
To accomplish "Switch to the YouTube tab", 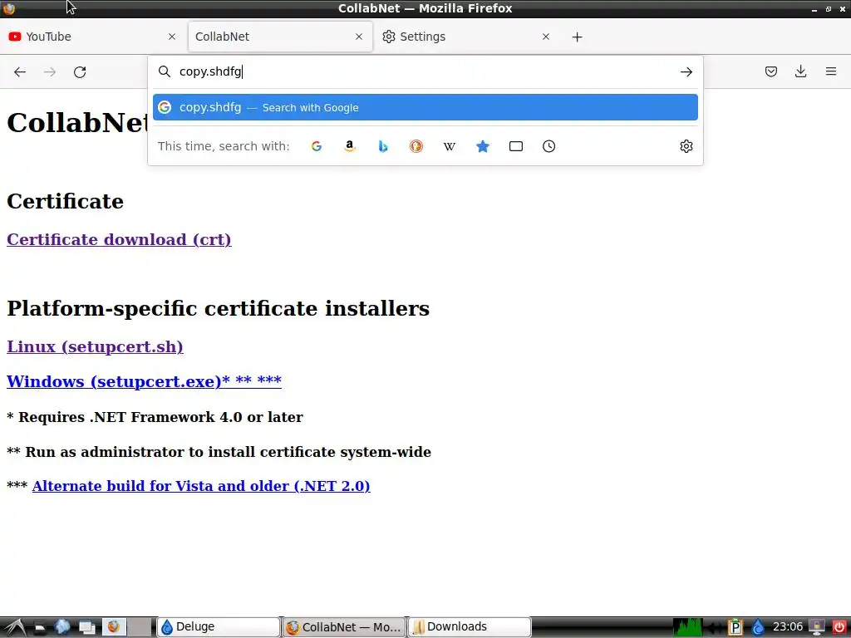I will pyautogui.click(x=92, y=37).
